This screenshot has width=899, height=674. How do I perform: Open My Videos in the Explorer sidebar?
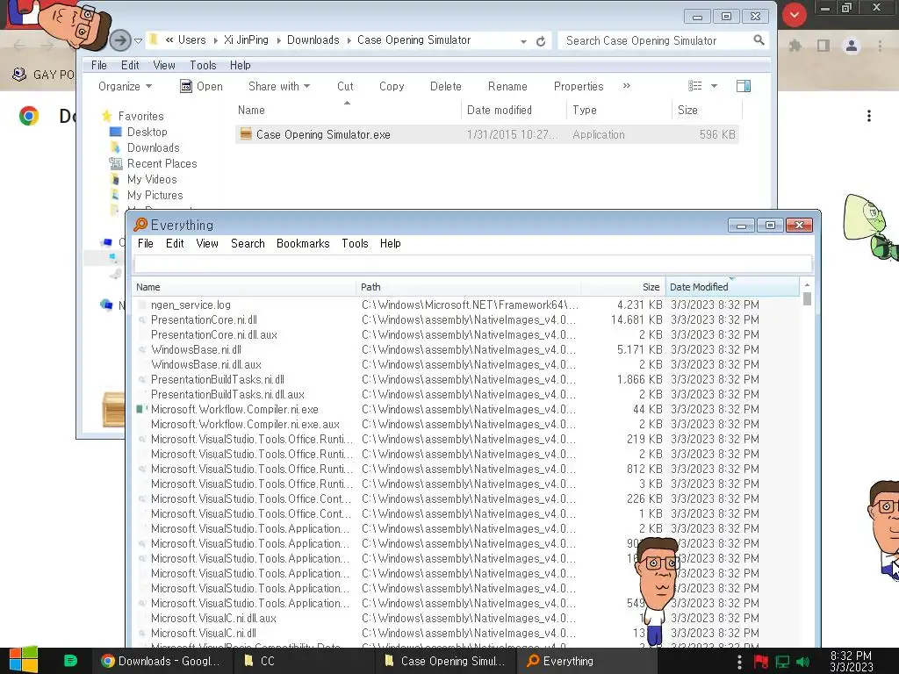(x=152, y=179)
